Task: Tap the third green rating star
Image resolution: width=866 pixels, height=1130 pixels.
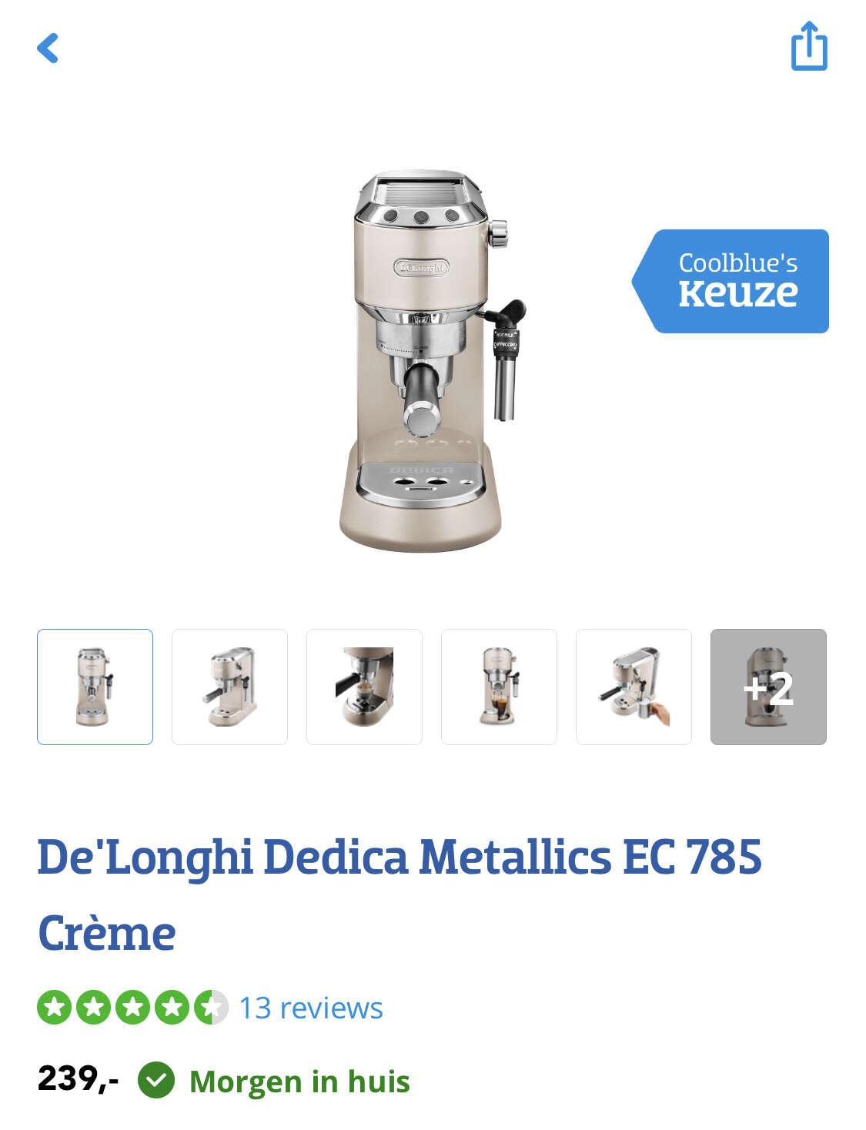Action: coord(132,1007)
